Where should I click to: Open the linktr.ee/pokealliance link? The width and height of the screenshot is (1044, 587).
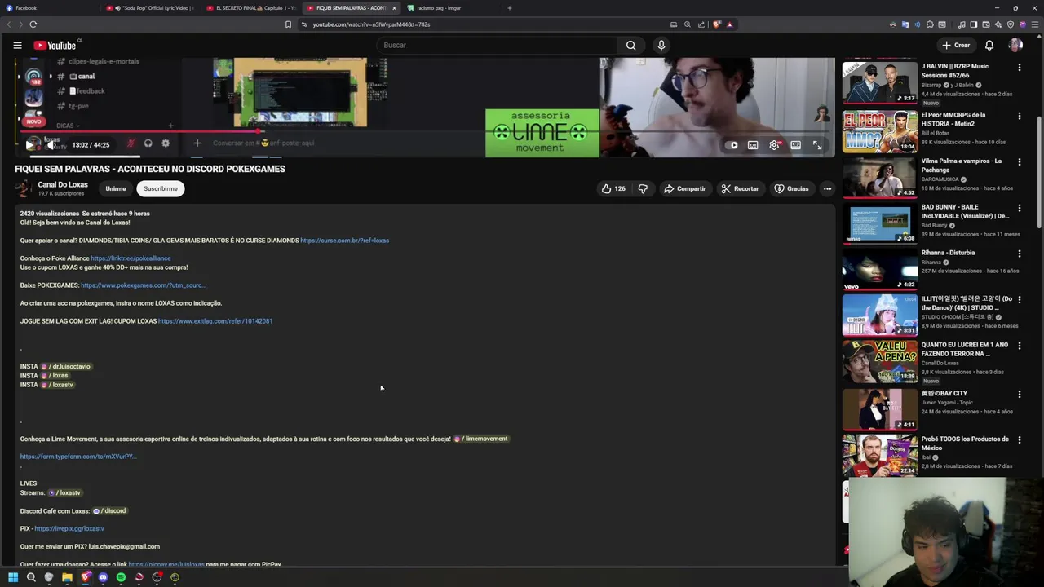[130, 258]
